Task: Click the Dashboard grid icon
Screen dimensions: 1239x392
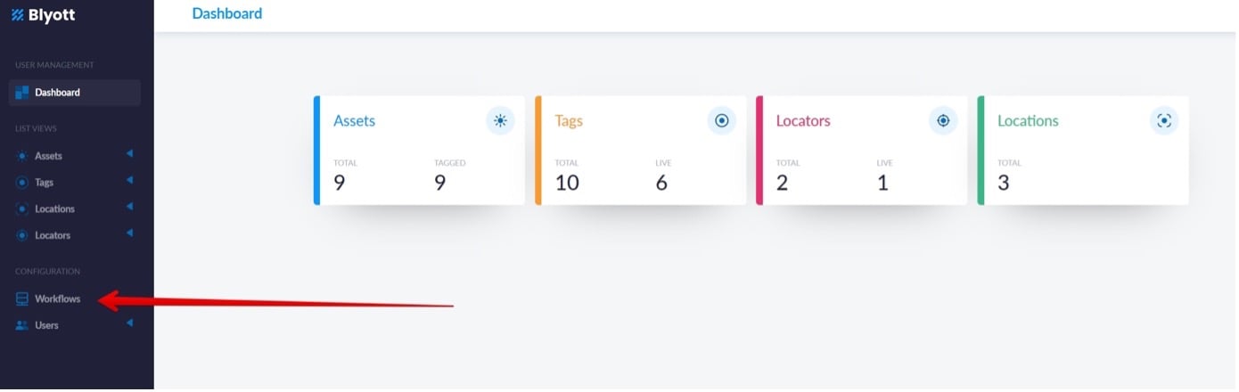Action: 22,93
